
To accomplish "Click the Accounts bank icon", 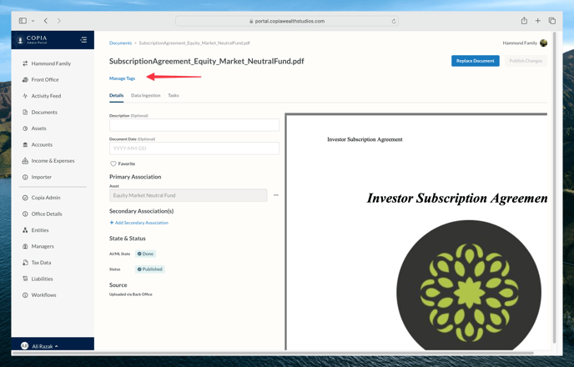I will point(25,144).
